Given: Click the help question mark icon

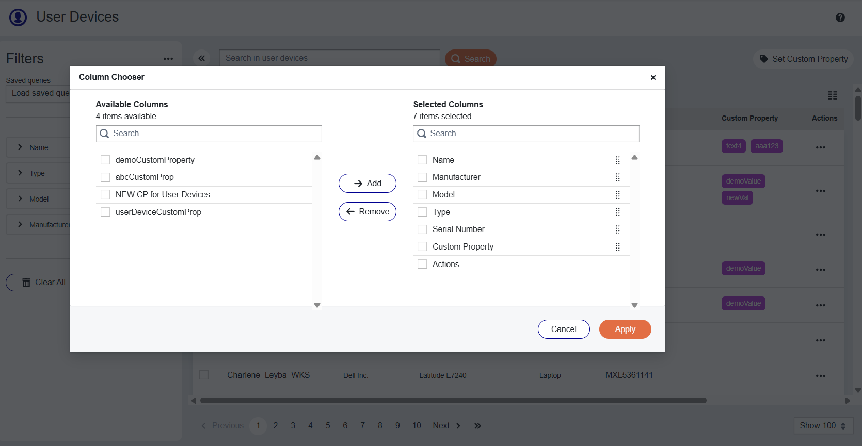Looking at the screenshot, I should [x=840, y=18].
